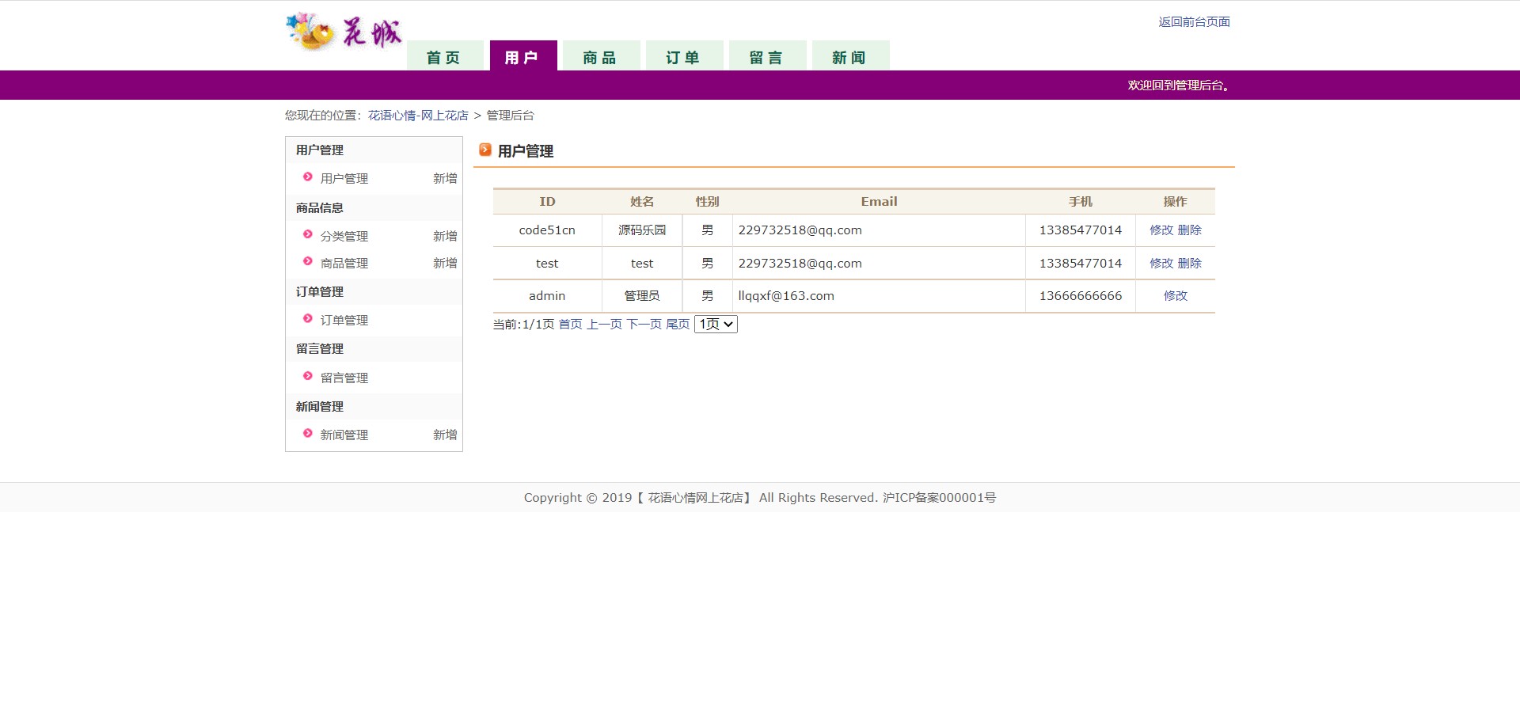Image resolution: width=1520 pixels, height=714 pixels.
Task: Click the copyright footer text
Action: tap(760, 498)
